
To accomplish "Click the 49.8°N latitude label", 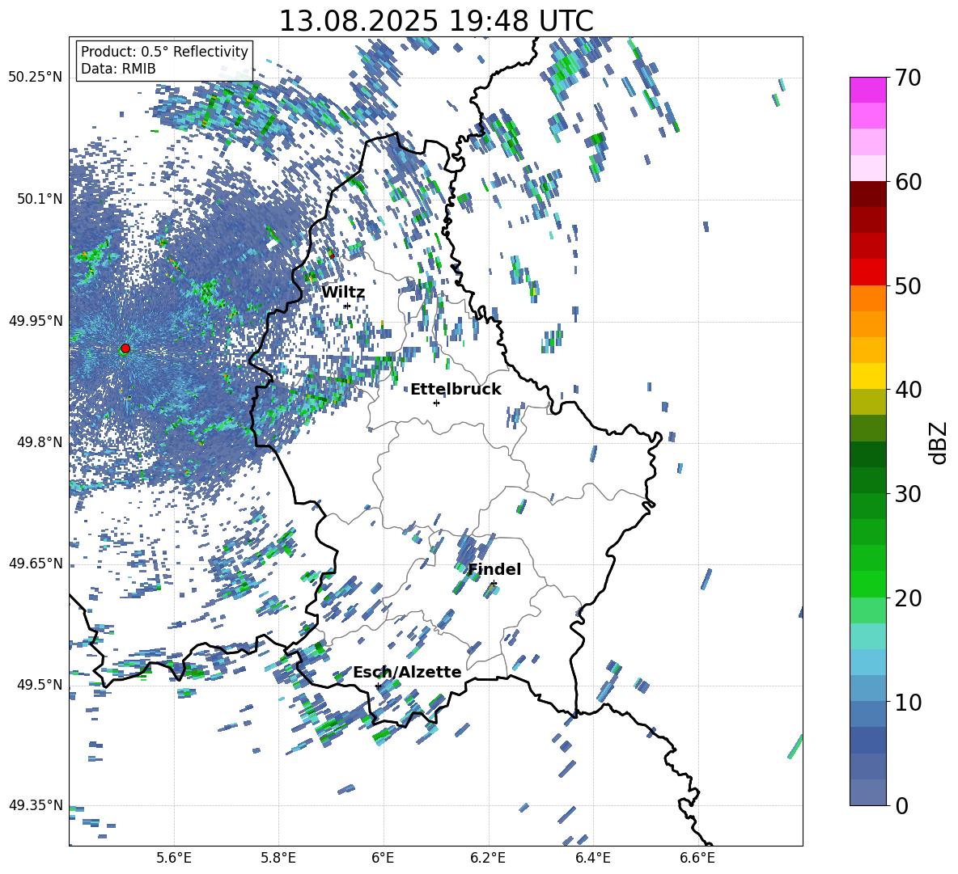I will (39, 442).
